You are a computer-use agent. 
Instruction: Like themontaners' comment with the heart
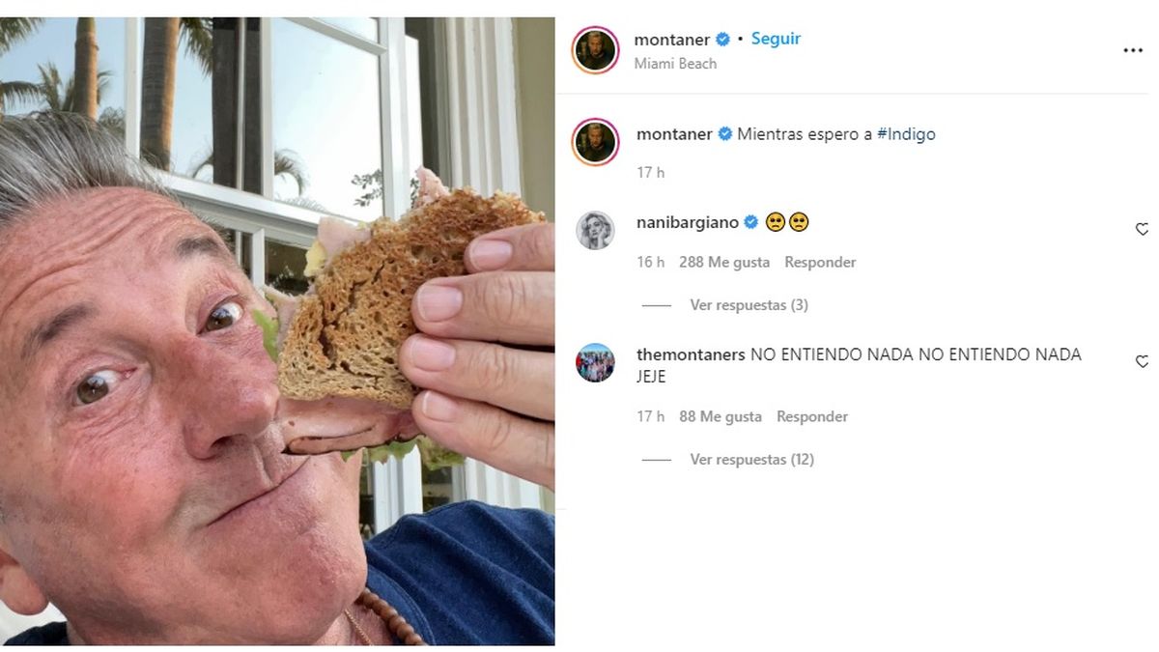[x=1142, y=362]
